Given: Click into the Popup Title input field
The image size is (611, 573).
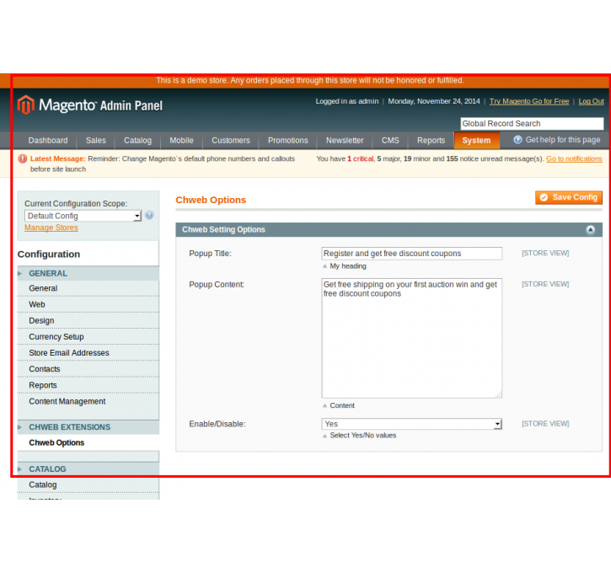Looking at the screenshot, I should coord(411,254).
